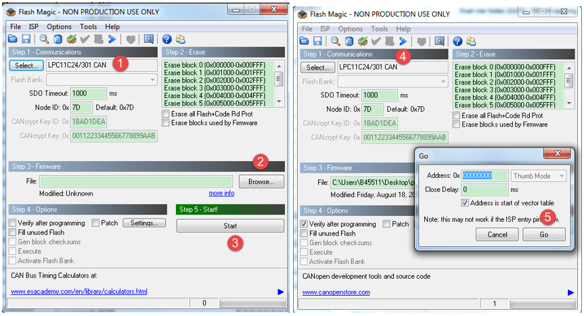This screenshot has height=316, width=584.
Task: Click the framed picture icon in right window toolbar
Action: tap(439, 41)
